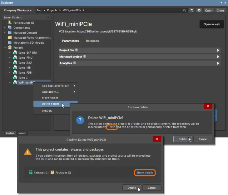The height and width of the screenshot is (195, 228).
Task: Select the Mechatronic 3D Models folder
Action: tap(29, 42)
